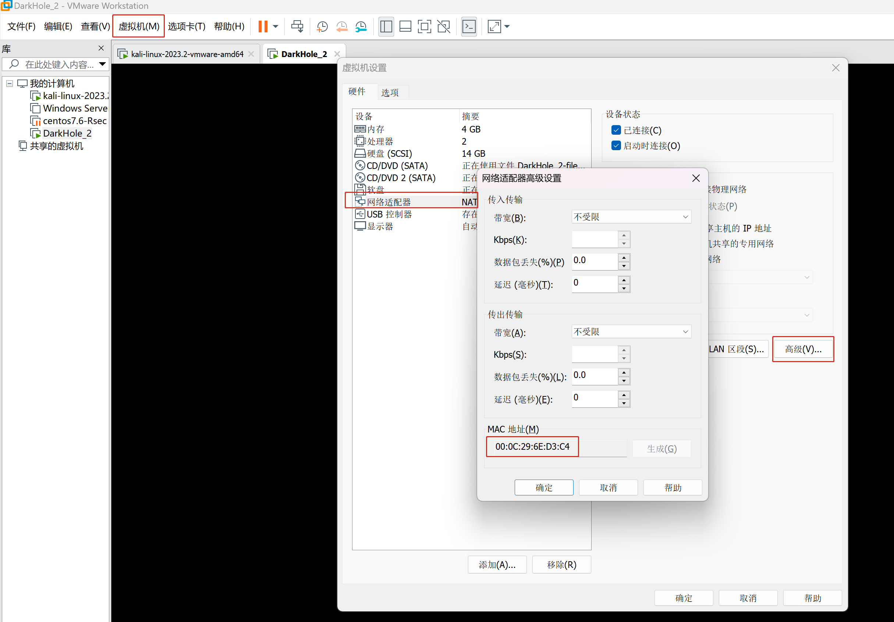Open the snapshot manager icon
The height and width of the screenshot is (622, 894).
361,26
